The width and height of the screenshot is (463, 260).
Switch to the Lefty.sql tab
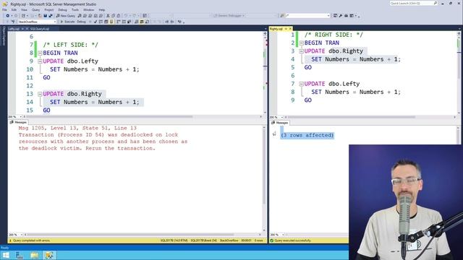14,29
